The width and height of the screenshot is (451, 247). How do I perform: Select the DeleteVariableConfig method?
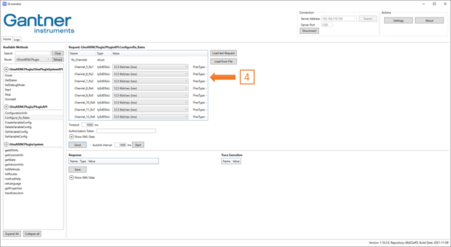tap(18, 127)
